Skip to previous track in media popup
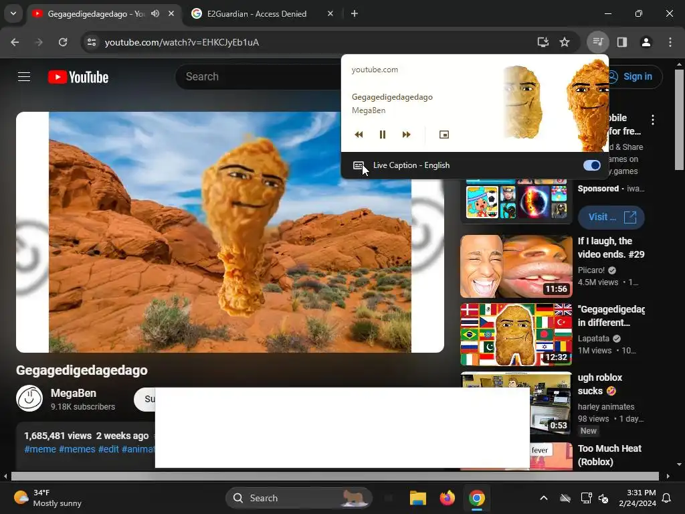 pyautogui.click(x=359, y=135)
